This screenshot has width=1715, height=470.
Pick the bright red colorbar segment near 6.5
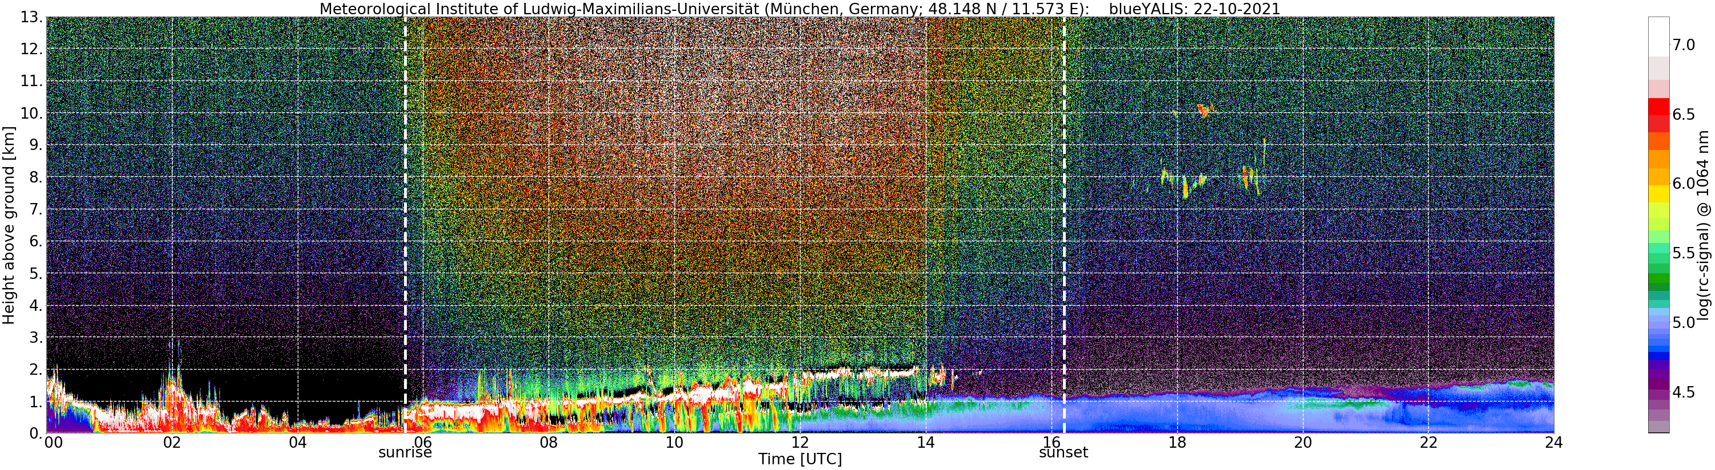coord(1658,106)
